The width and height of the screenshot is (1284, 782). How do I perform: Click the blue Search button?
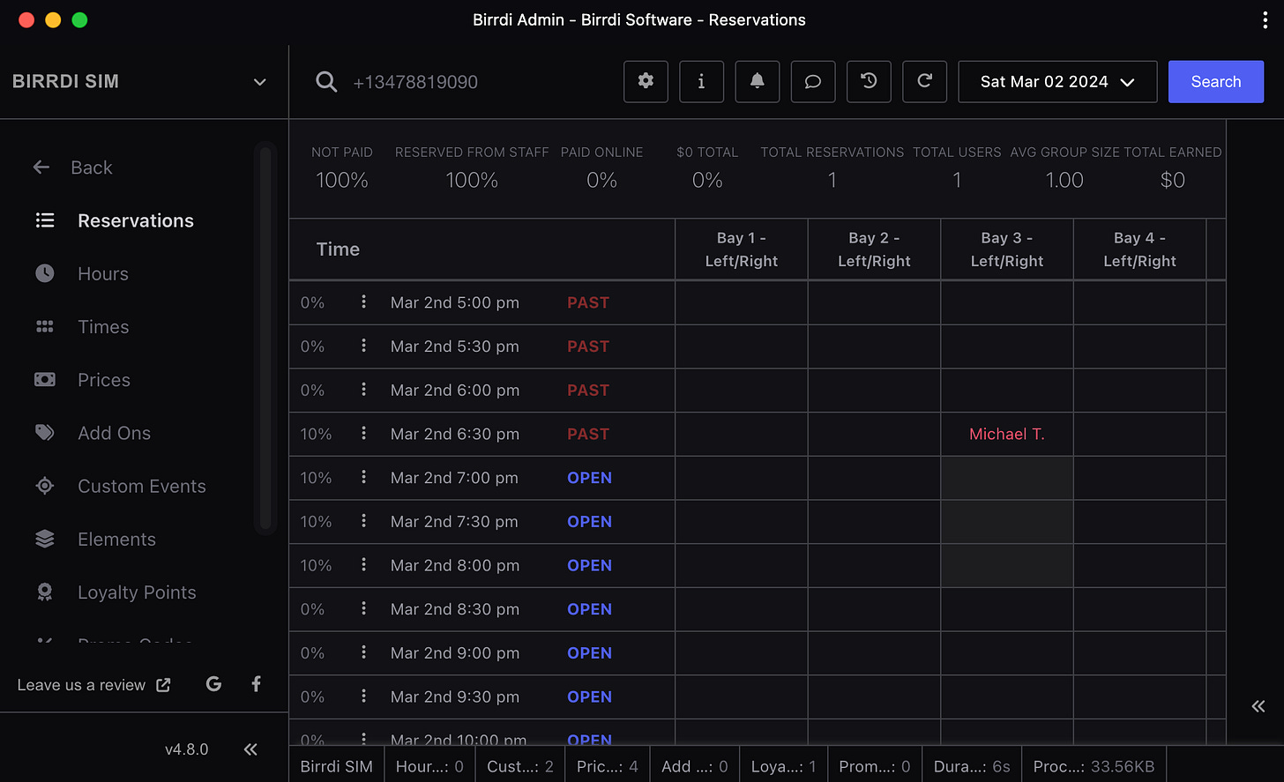1216,82
